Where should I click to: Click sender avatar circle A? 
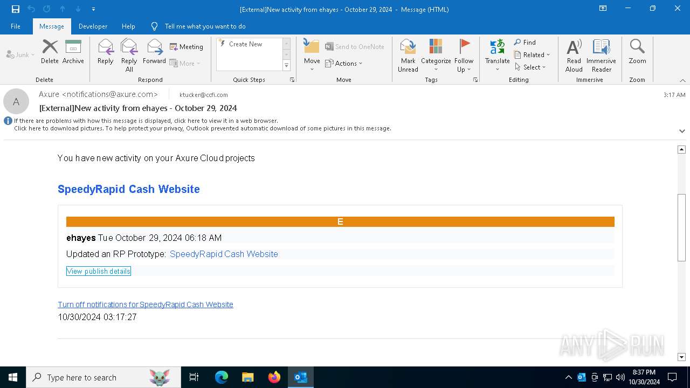[x=16, y=101]
